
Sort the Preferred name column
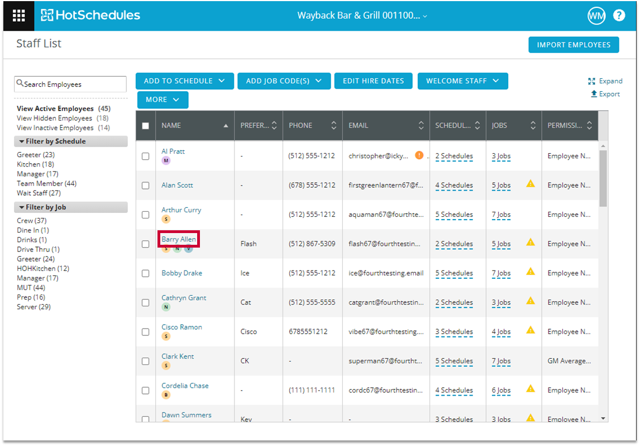[274, 125]
